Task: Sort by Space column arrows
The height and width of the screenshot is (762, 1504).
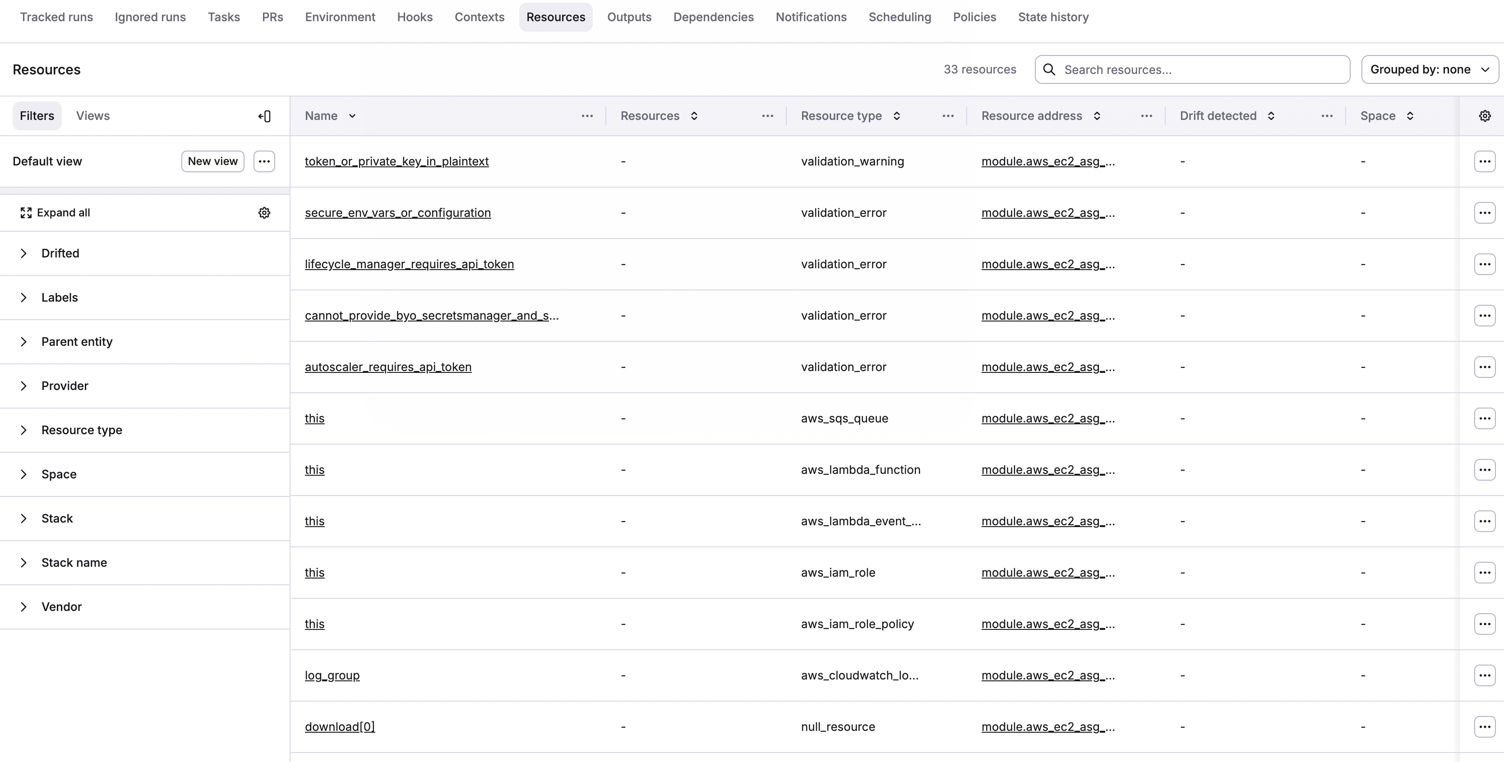Action: [1410, 116]
